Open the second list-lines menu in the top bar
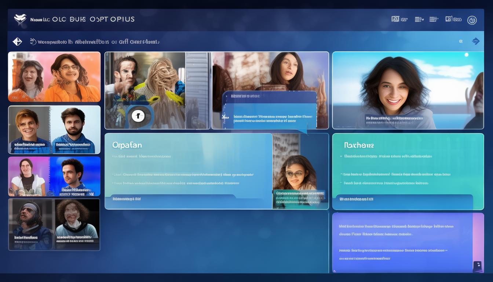This screenshot has height=282, width=493. pyautogui.click(x=434, y=19)
